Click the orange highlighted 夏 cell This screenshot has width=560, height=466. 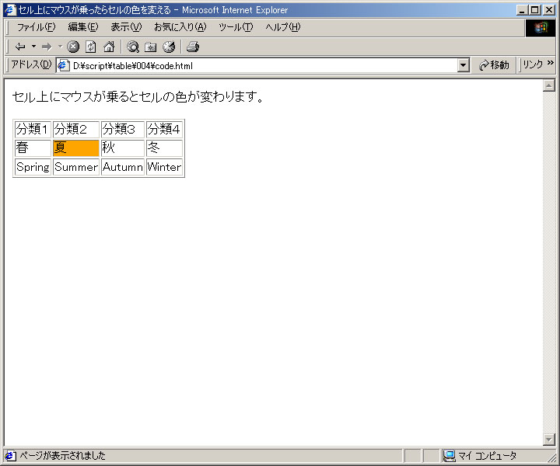76,148
